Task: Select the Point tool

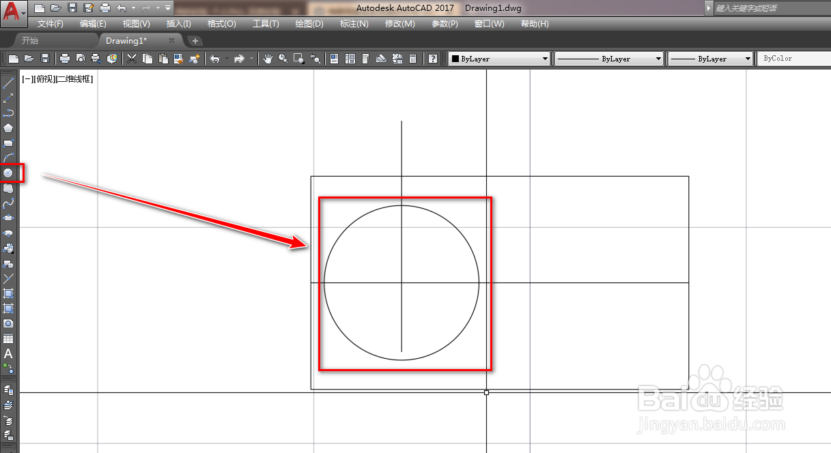Action: [8, 278]
